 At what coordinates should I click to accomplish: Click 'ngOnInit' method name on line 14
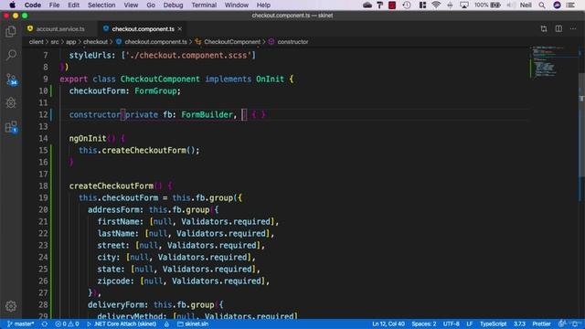click(x=88, y=138)
